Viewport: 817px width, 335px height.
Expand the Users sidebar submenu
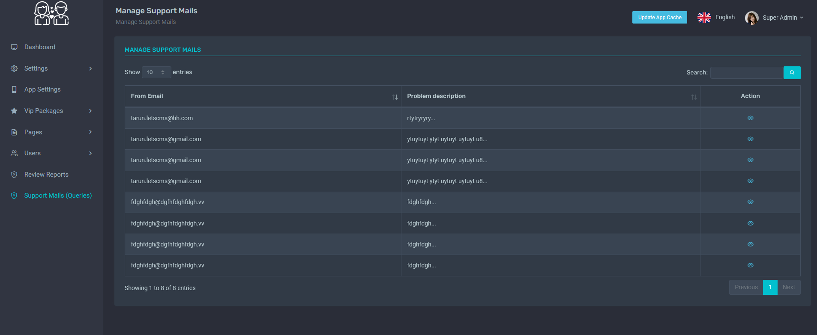point(51,153)
